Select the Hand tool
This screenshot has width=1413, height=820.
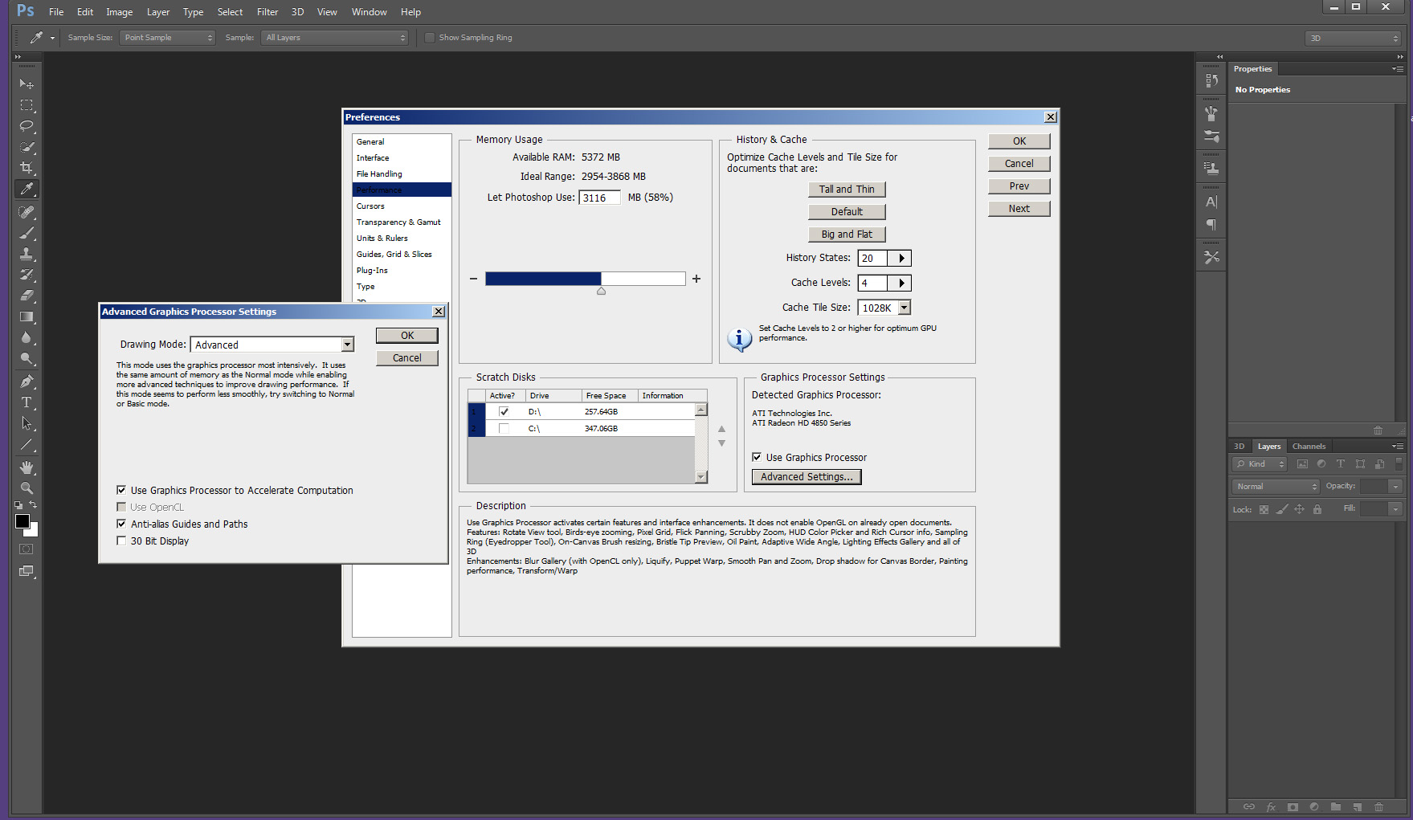tap(27, 467)
